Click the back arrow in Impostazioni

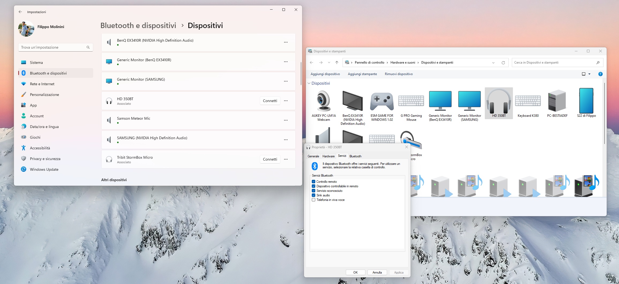tap(20, 12)
